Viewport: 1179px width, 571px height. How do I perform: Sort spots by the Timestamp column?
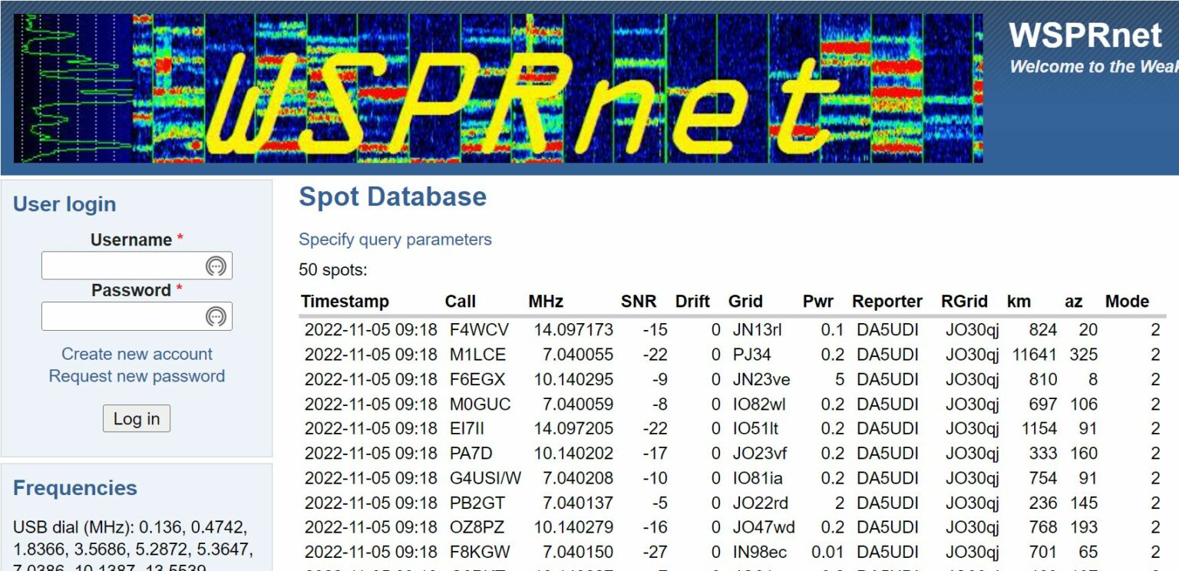coord(345,301)
